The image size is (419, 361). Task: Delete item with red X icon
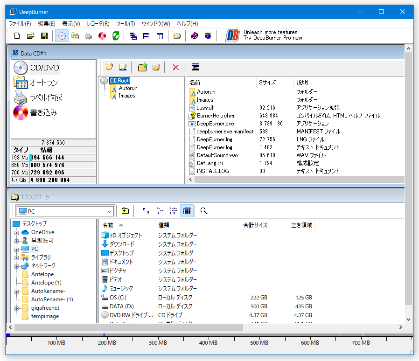[x=175, y=67]
